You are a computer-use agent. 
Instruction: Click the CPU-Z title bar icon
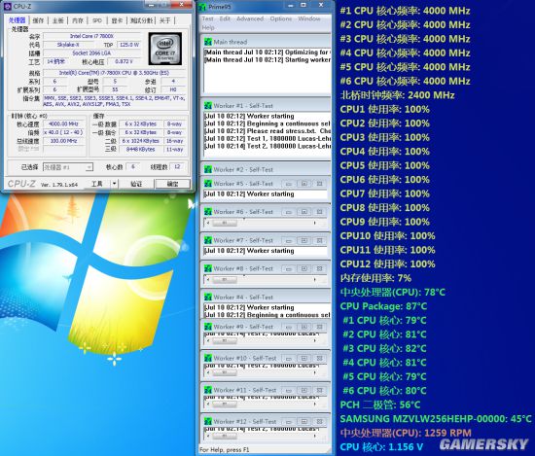click(7, 6)
